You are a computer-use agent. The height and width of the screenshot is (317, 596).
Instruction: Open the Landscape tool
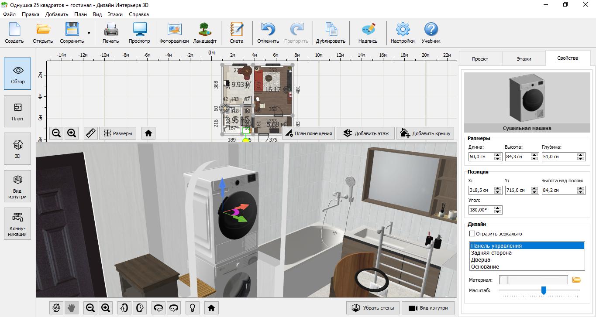204,33
